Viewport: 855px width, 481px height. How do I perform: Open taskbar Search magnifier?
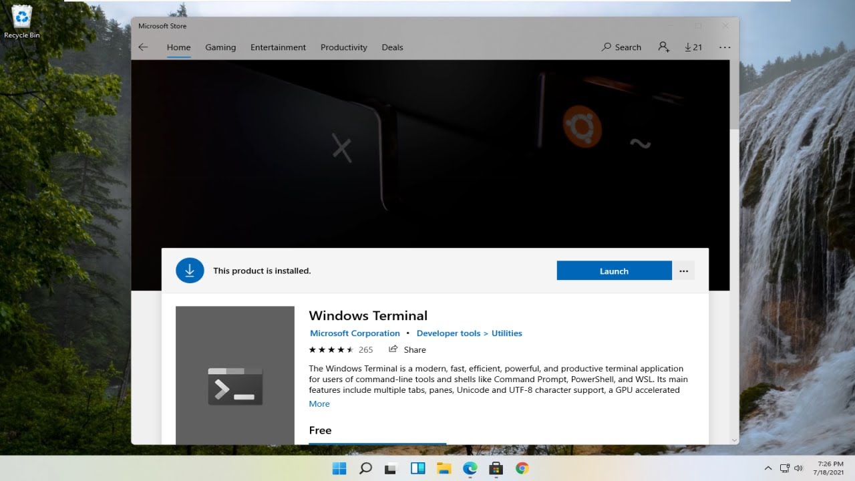tap(365, 468)
